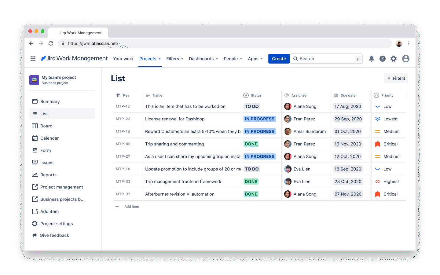Select List view in the sidebar
This screenshot has height=275, width=440.
pos(62,114)
